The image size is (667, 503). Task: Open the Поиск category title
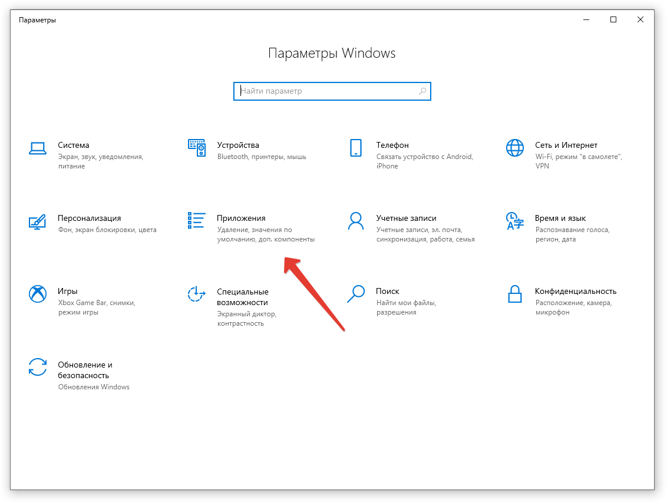[388, 291]
